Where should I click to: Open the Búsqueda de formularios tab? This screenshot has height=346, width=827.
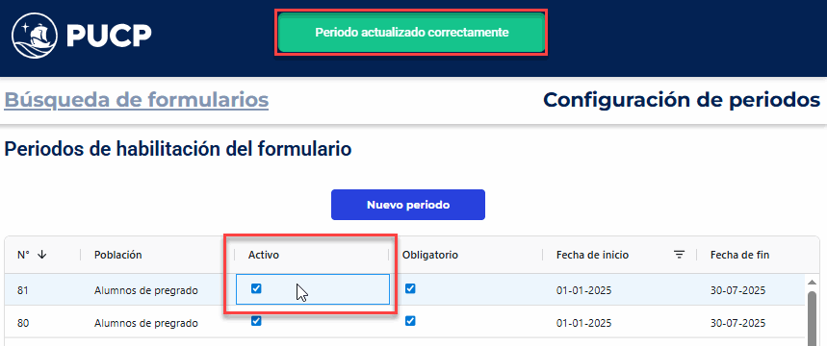[x=136, y=99]
